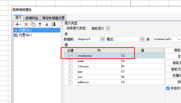Switch to the 数据校验 tab
This screenshot has width=181, height=103.
(32, 18)
